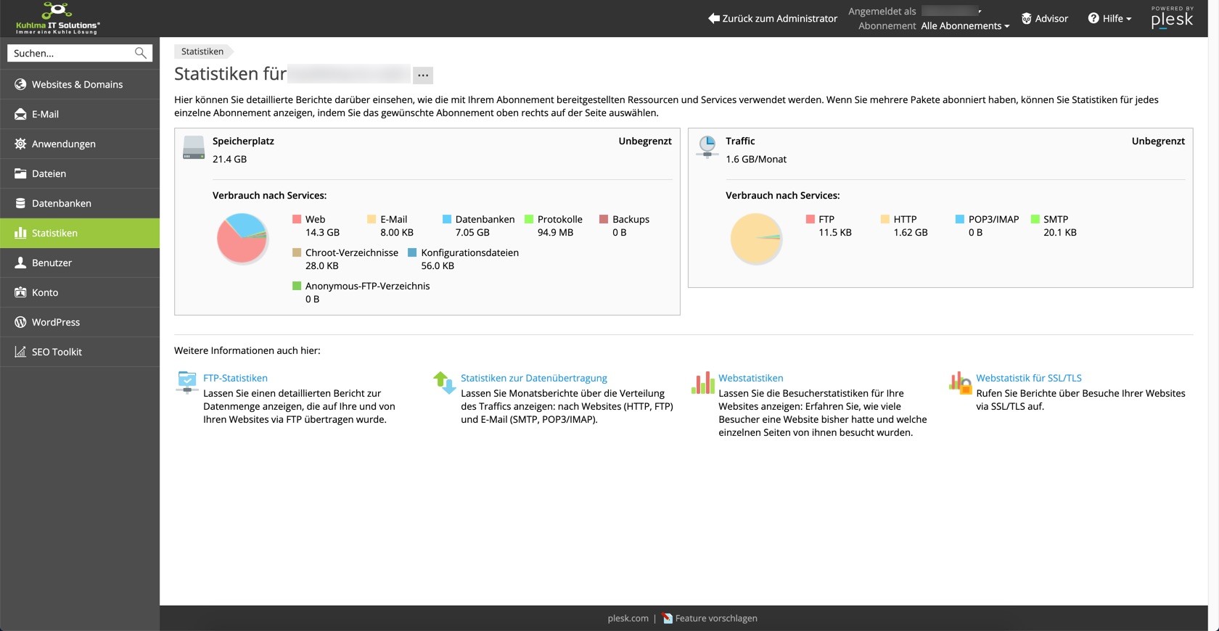The height and width of the screenshot is (631, 1219).
Task: Go to Datenbanken in sidebar
Action: (62, 203)
